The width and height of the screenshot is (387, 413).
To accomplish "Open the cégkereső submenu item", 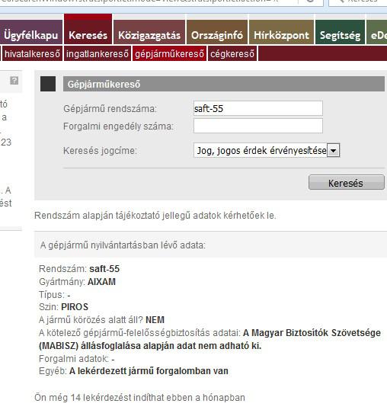I will pyautogui.click(x=232, y=54).
